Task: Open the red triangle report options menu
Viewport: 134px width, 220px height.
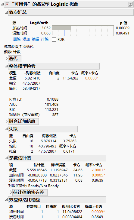Action: point(7,4)
